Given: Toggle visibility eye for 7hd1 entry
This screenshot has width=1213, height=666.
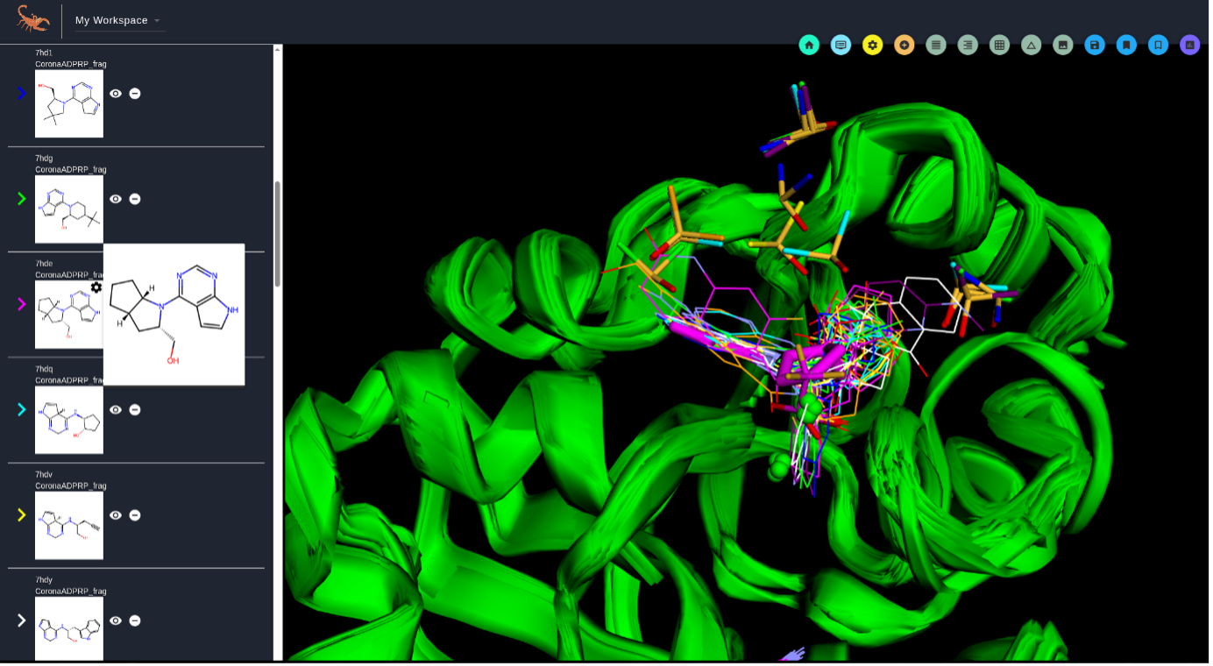Looking at the screenshot, I should coord(116,94).
